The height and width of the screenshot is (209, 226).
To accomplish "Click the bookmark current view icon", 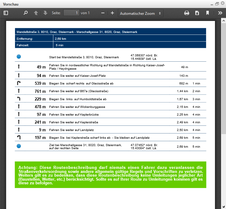I will coord(208,13).
